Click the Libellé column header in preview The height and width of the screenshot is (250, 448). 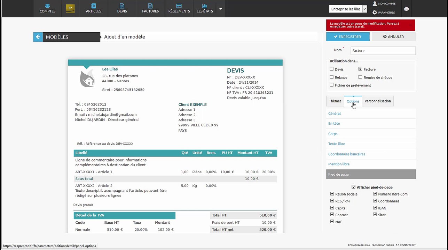tap(81, 153)
